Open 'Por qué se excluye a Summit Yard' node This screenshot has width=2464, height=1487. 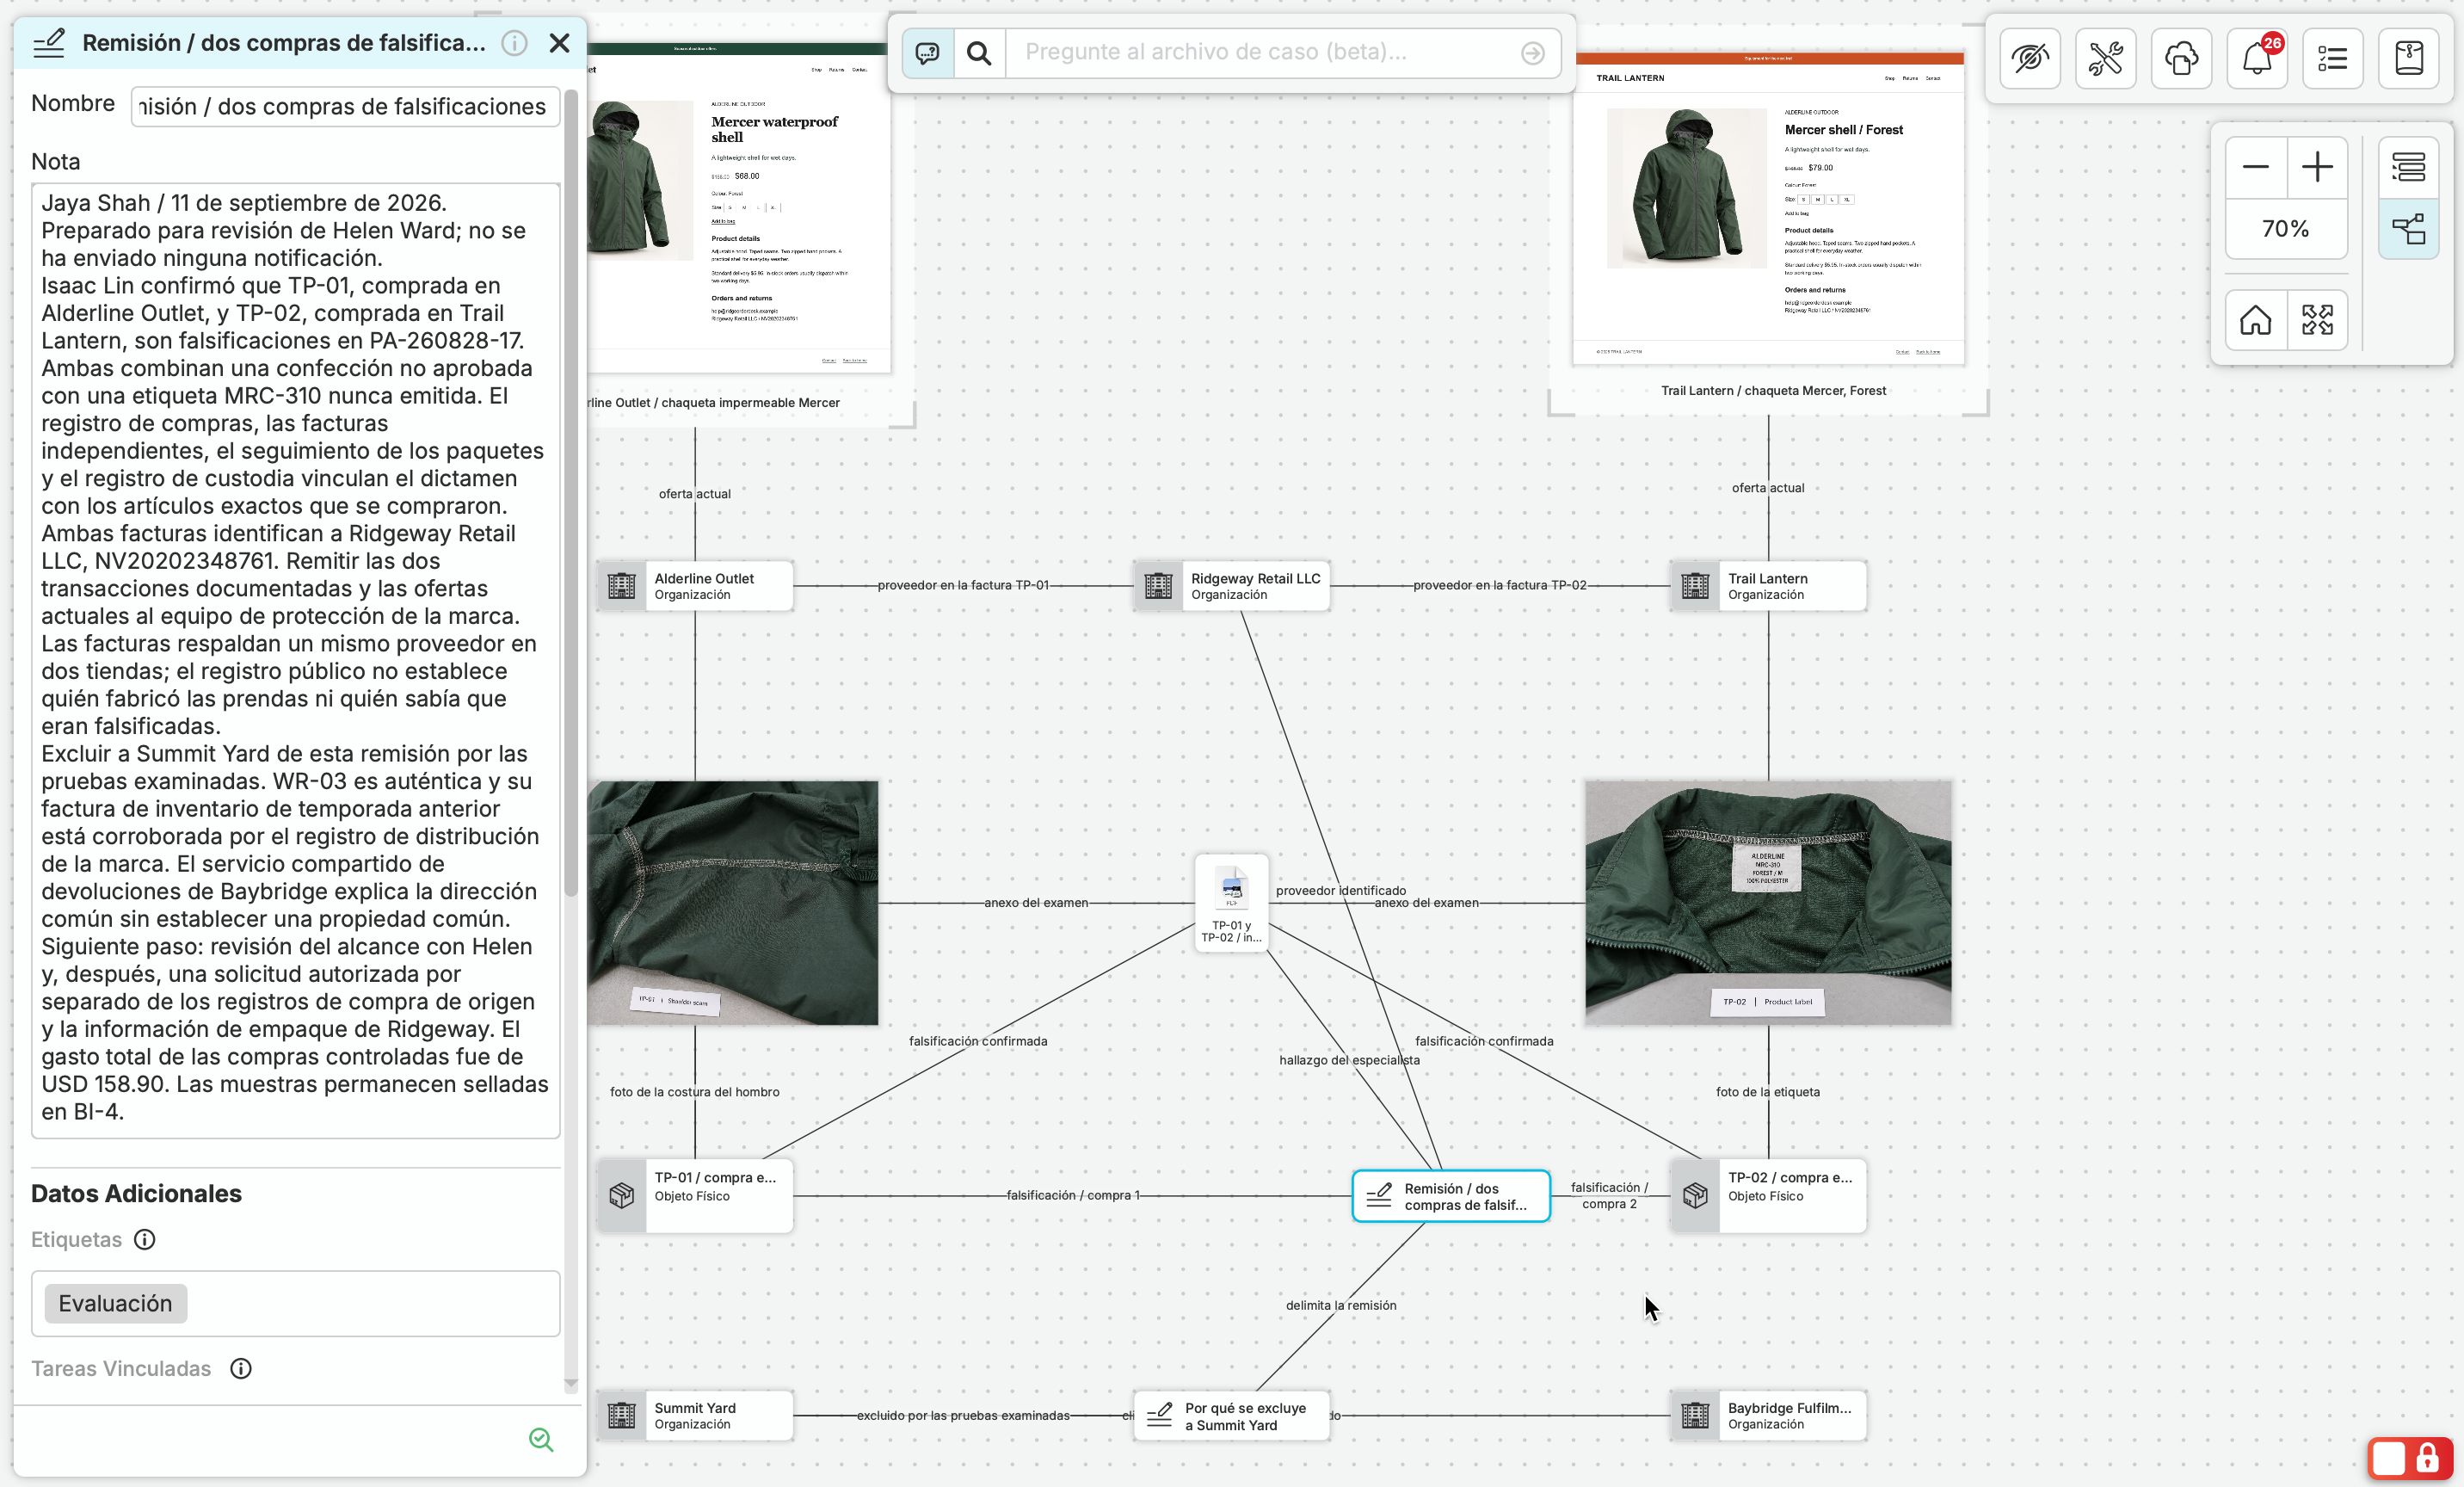point(1232,1415)
